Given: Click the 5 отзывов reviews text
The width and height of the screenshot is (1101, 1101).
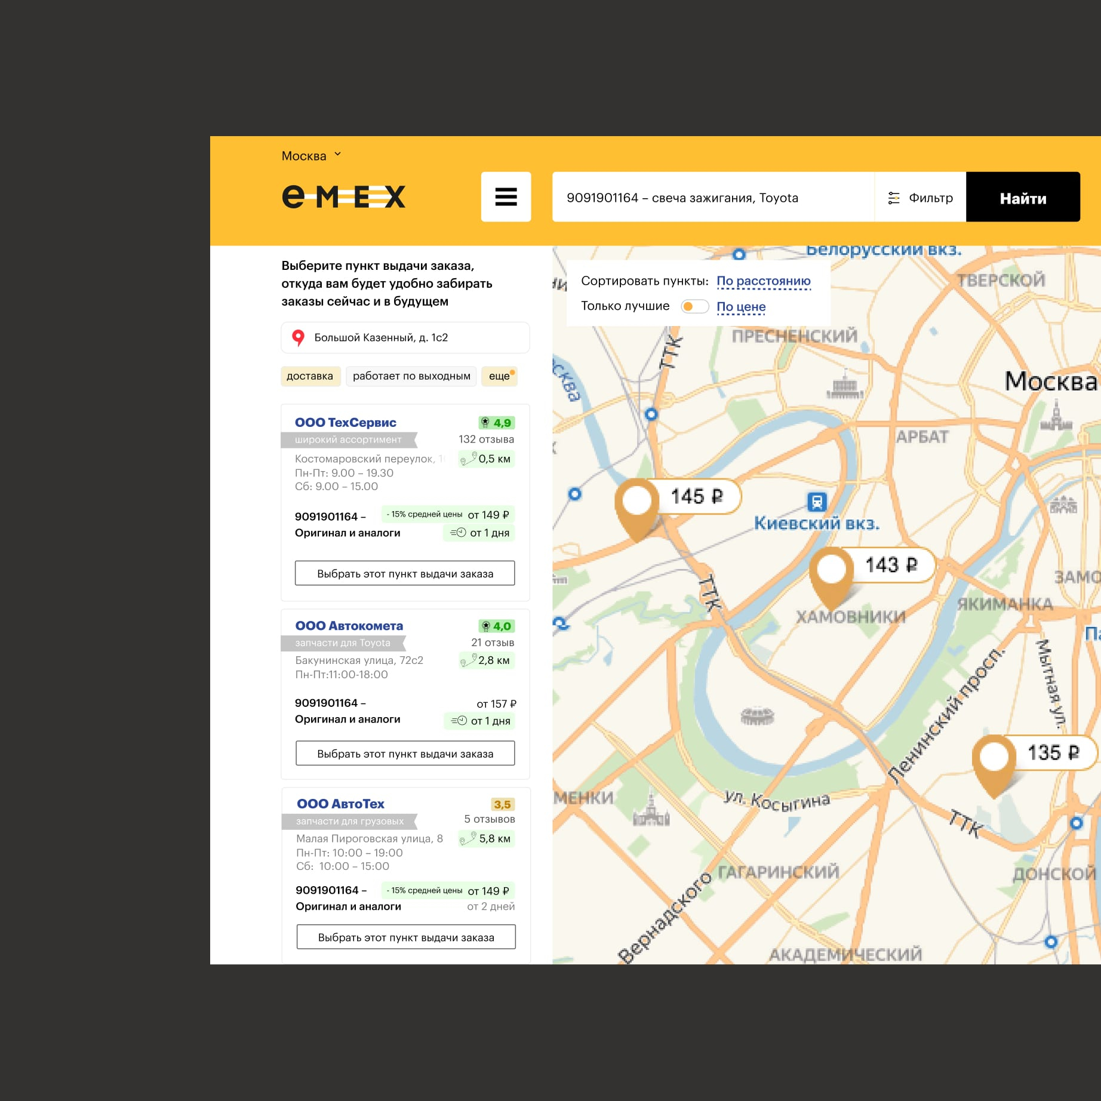Looking at the screenshot, I should (490, 819).
